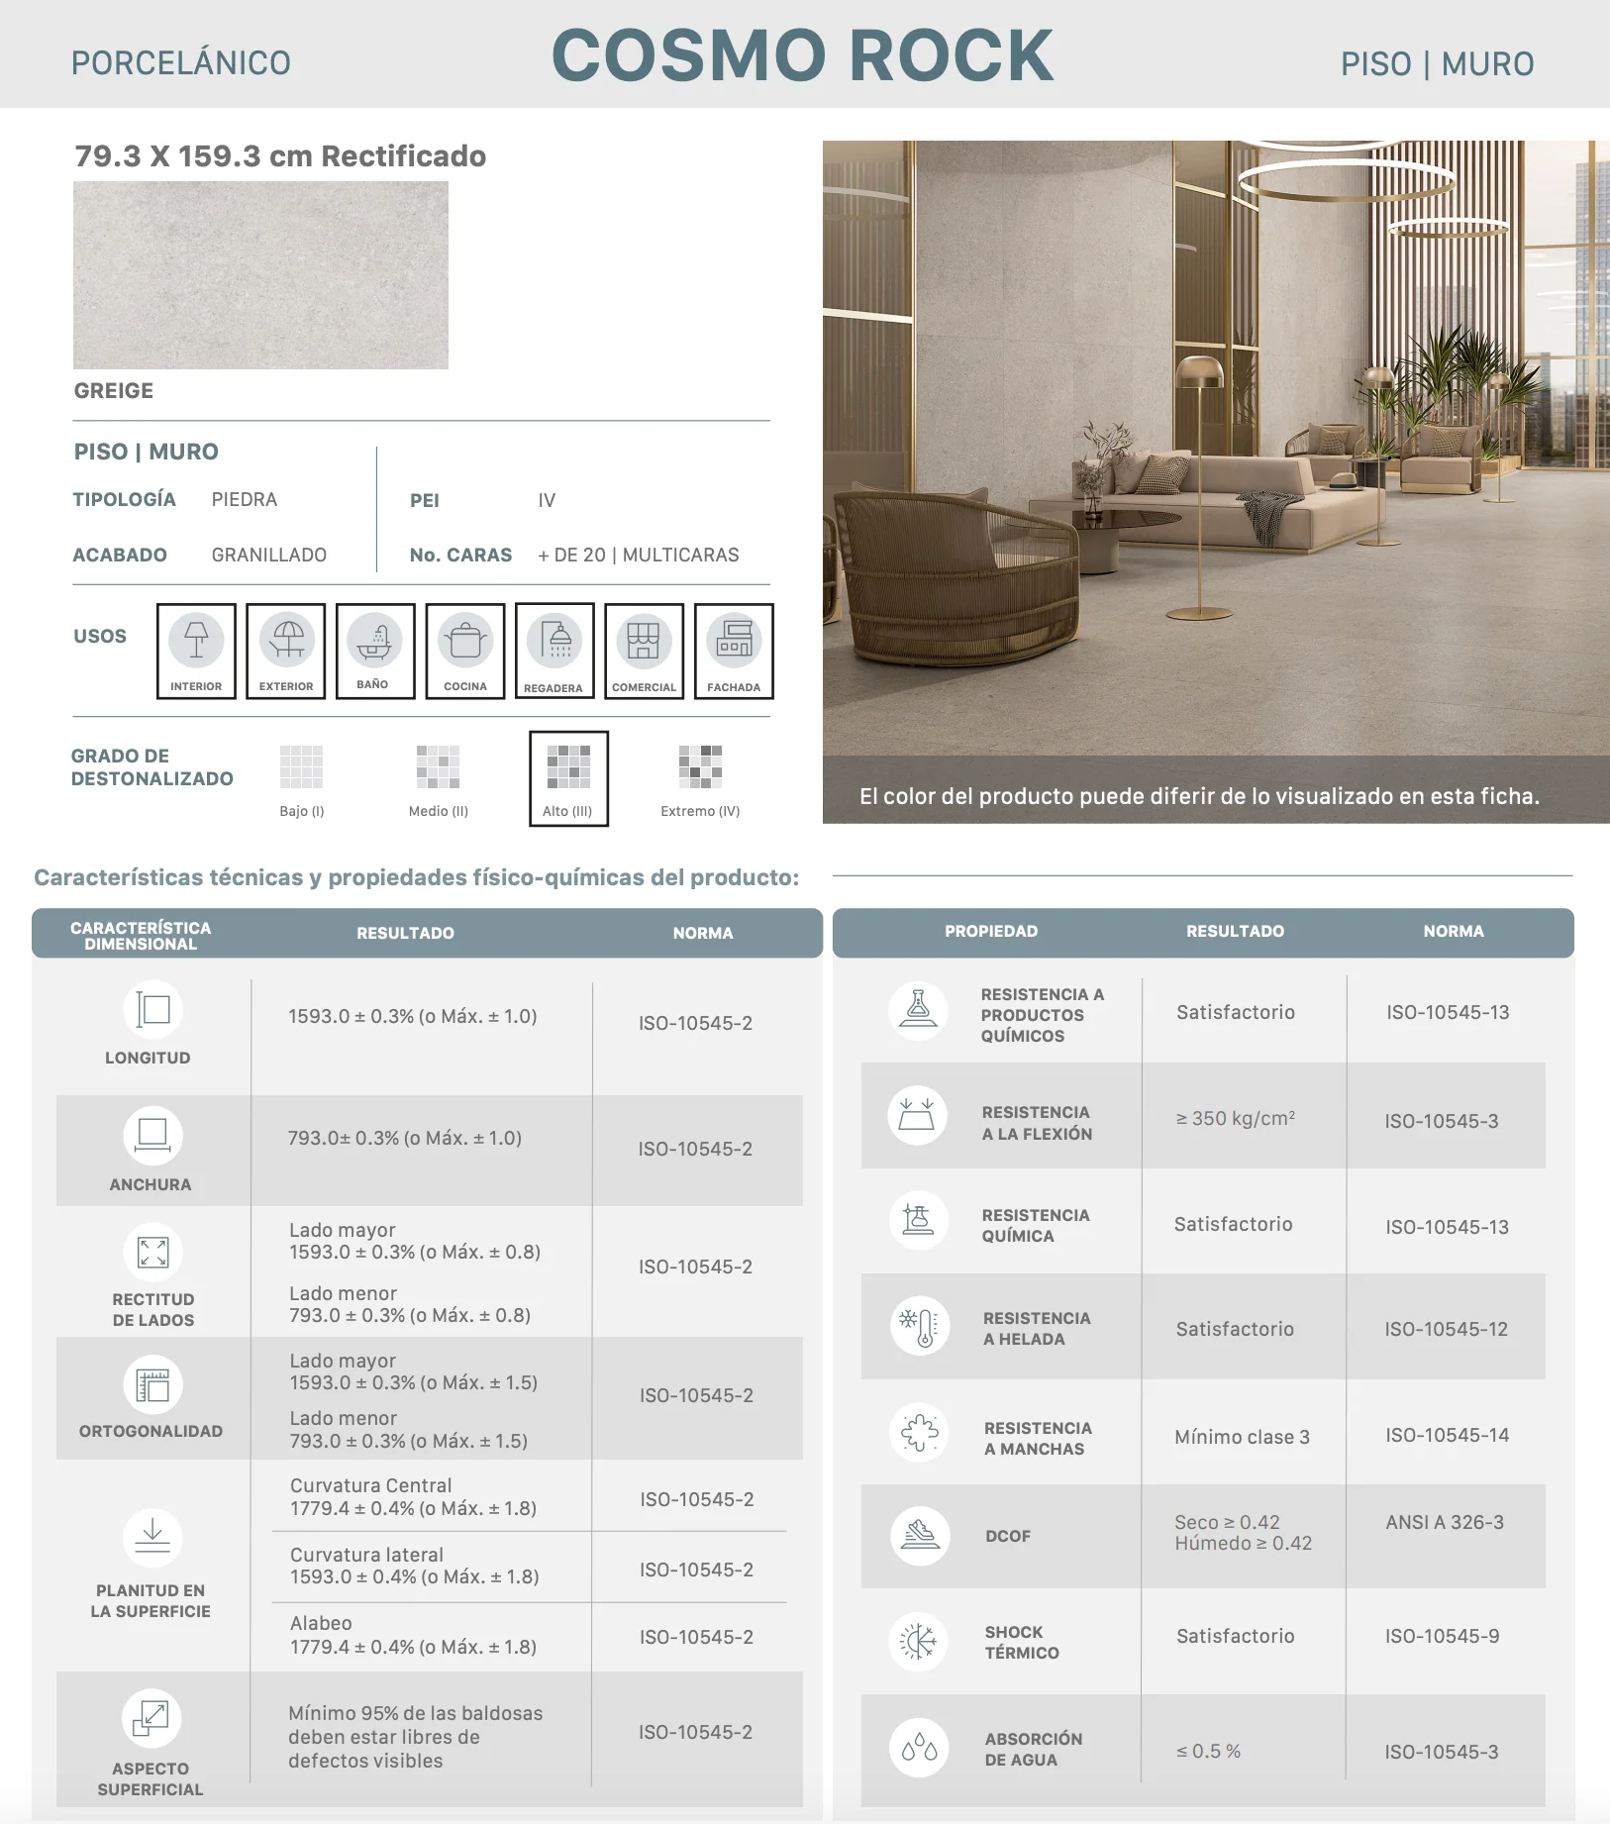The width and height of the screenshot is (1610, 1824).
Task: Select Alto (III) destonalizado grade
Action: tap(568, 778)
